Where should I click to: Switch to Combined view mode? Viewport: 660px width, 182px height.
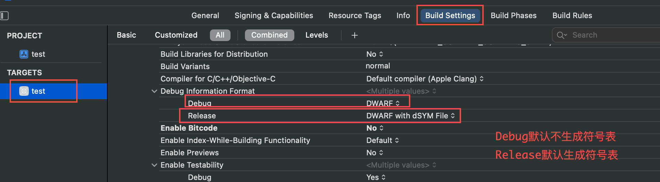point(269,35)
